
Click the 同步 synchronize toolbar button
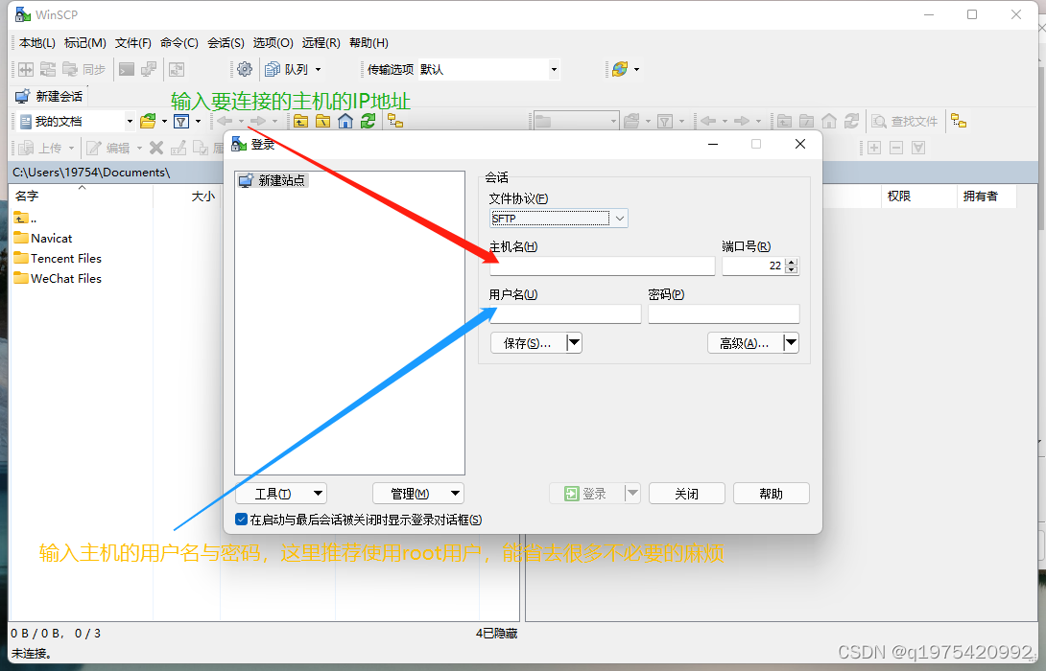(84, 69)
